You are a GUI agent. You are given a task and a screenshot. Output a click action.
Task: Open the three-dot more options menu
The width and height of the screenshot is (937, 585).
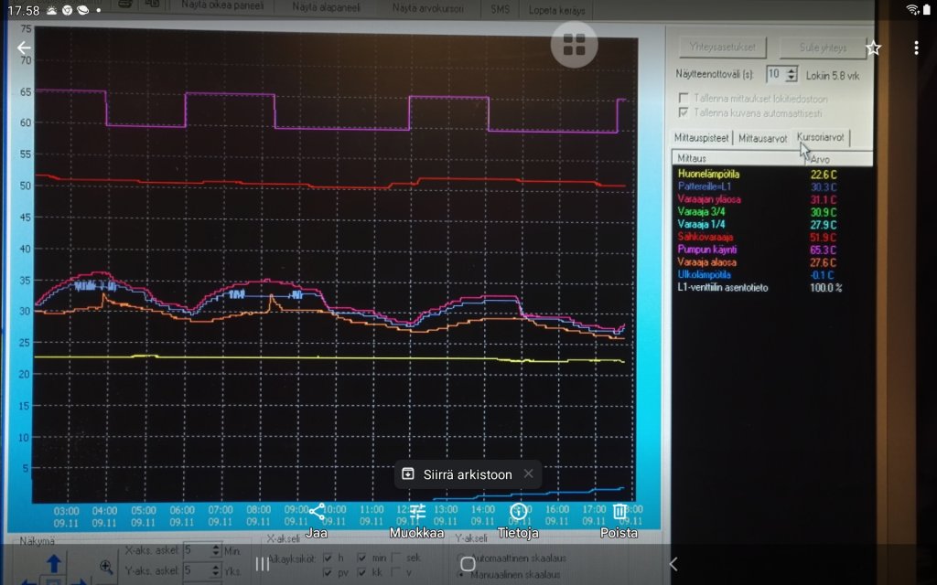(x=916, y=48)
